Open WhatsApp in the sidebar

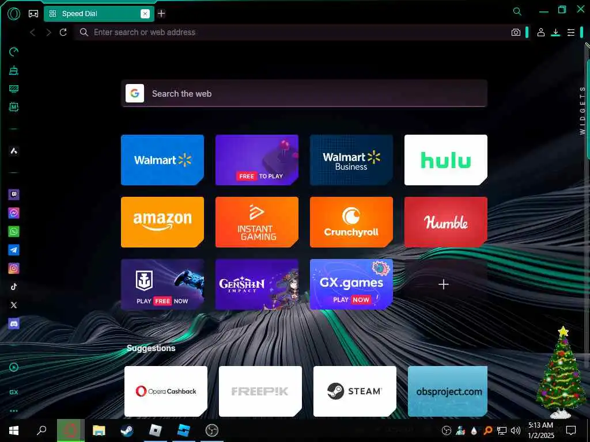point(14,231)
